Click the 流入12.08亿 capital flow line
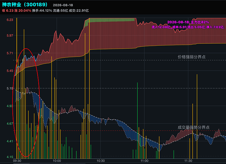Image resolution: width=226 pixels, height=164 pixels. coord(188,27)
